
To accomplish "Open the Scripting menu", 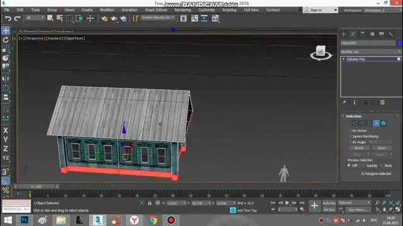I will 229,10.
